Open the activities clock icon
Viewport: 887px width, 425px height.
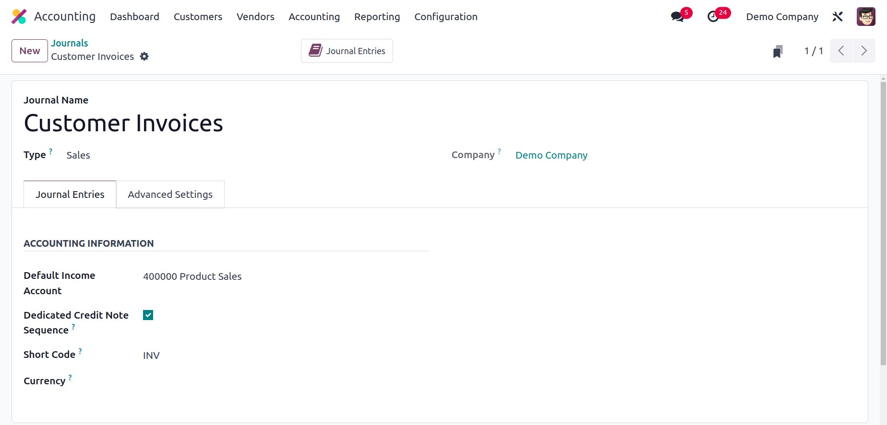[x=713, y=17]
